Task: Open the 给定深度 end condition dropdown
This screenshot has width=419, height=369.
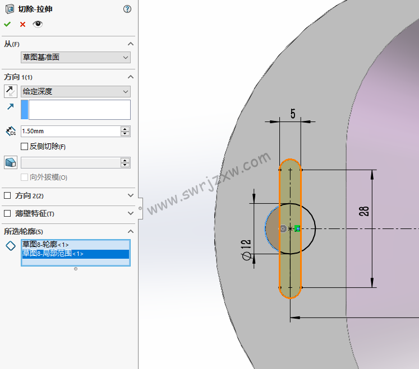Action: [x=76, y=91]
